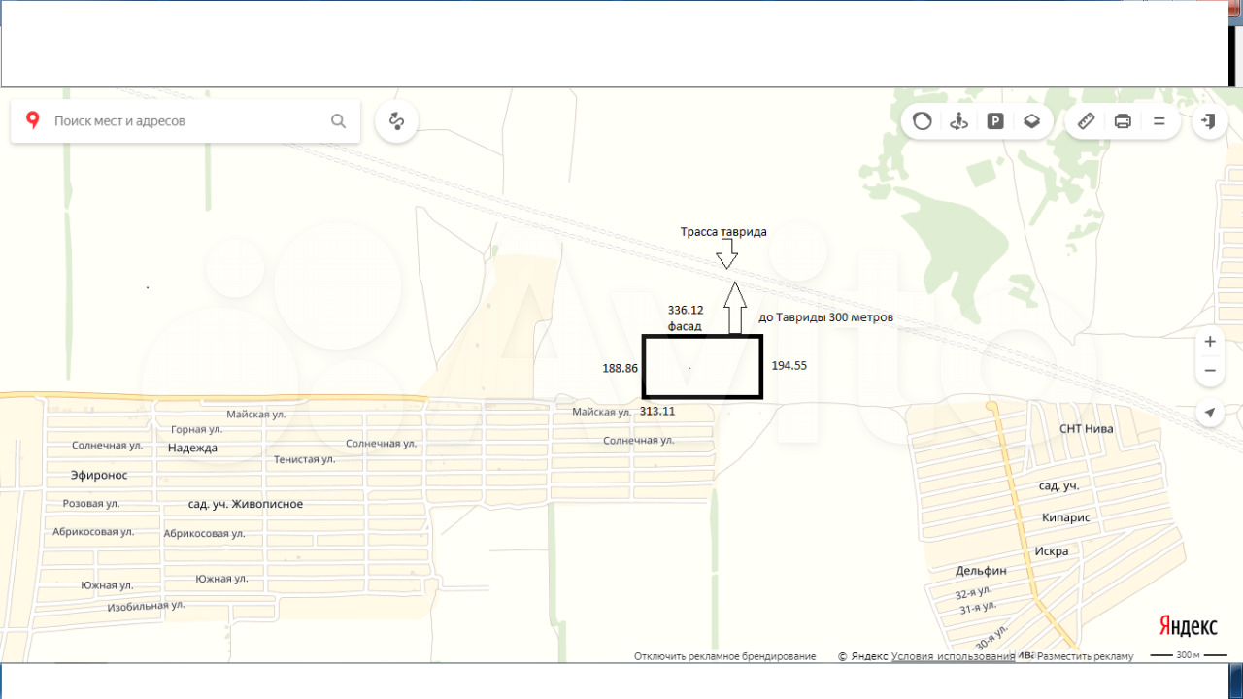Click the red Yandex location pin icon
This screenshot has width=1243, height=699.
pyautogui.click(x=33, y=120)
